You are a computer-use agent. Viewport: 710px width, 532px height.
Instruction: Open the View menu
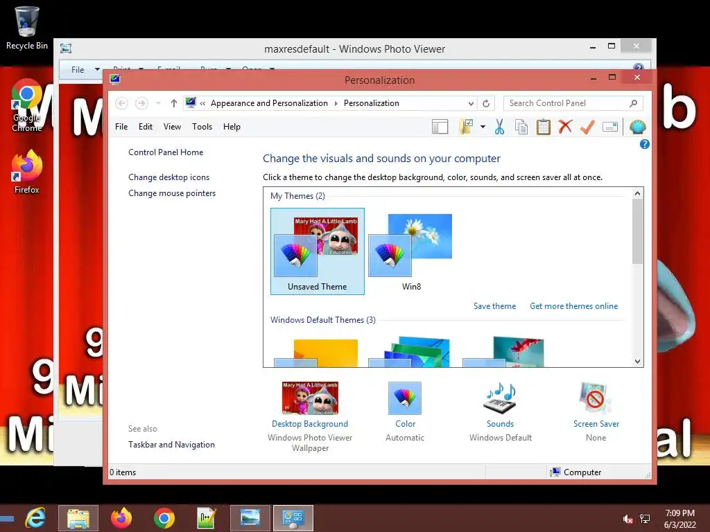tap(172, 127)
